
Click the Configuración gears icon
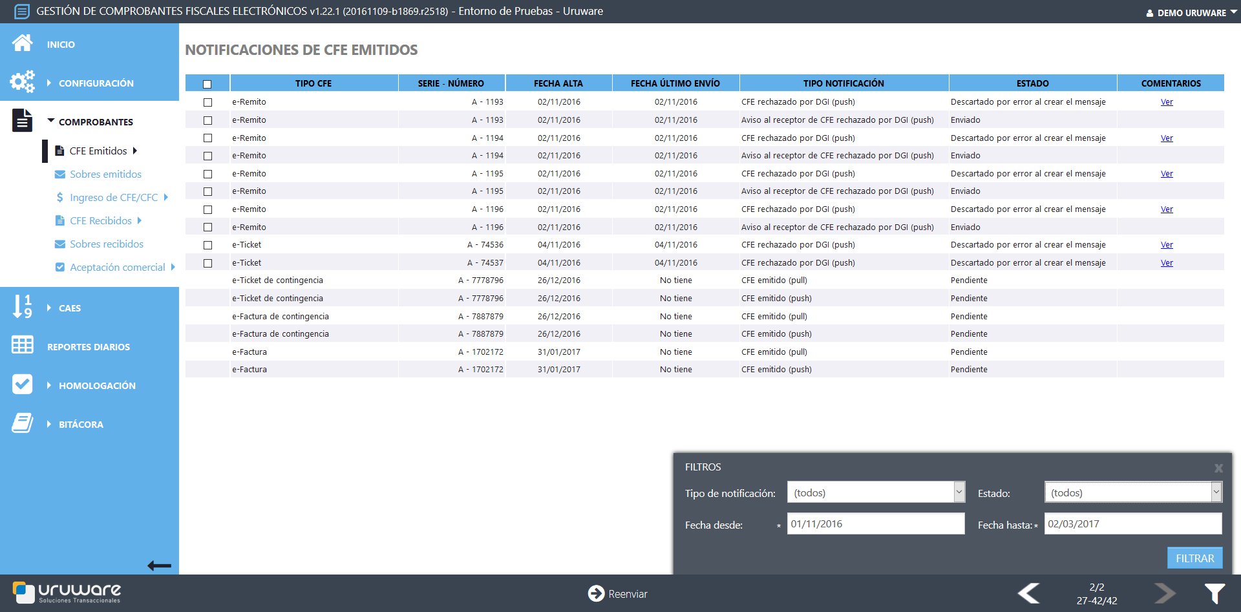22,82
